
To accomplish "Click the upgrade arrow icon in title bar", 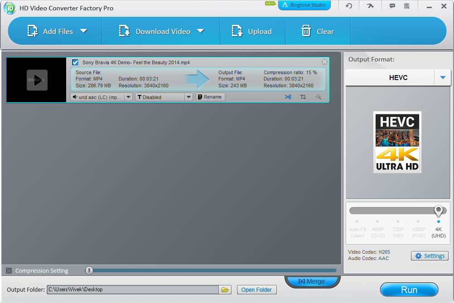I will (370, 6).
